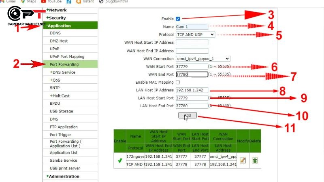Toggle the Enable checkbox

pyautogui.click(x=178, y=19)
